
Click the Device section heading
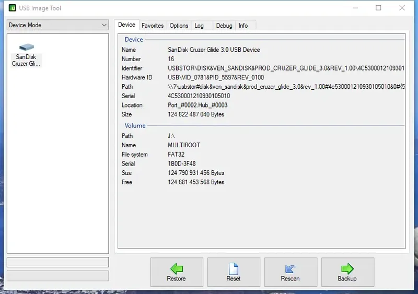pos(134,40)
